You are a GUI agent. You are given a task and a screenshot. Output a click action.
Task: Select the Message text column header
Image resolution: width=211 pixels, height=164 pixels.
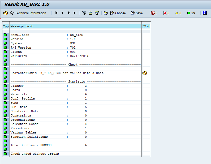[75, 26]
